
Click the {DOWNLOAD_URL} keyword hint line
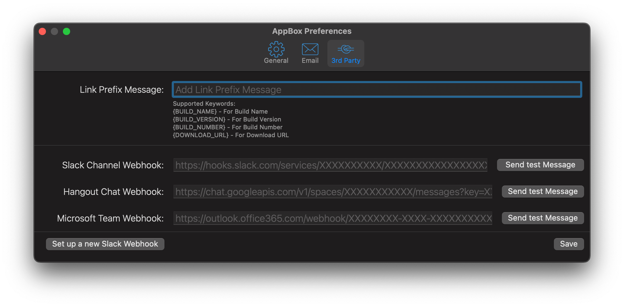coord(231,135)
